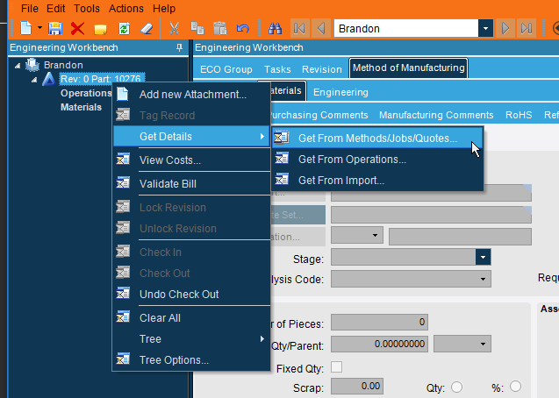Select the Qty radio button
Screen dimensions: 559x398
pyautogui.click(x=456, y=387)
